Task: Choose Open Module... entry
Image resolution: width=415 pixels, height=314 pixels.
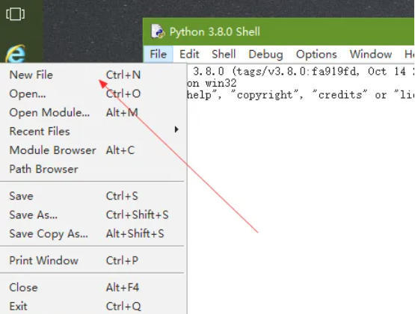Action: 93,112
